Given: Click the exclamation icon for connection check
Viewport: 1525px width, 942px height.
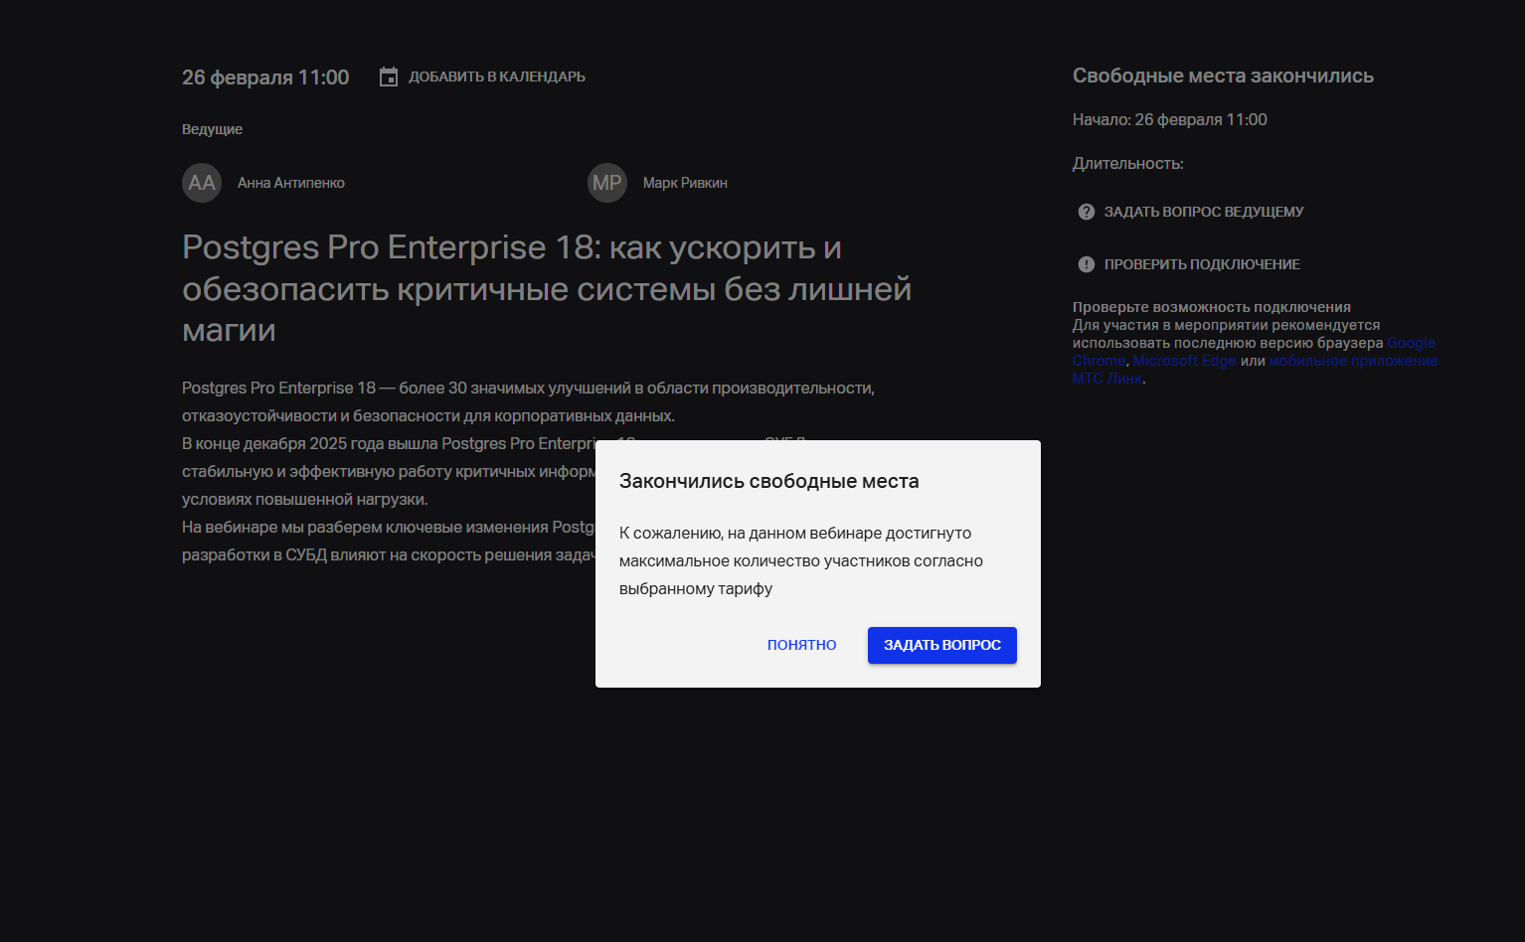Looking at the screenshot, I should pos(1087,264).
